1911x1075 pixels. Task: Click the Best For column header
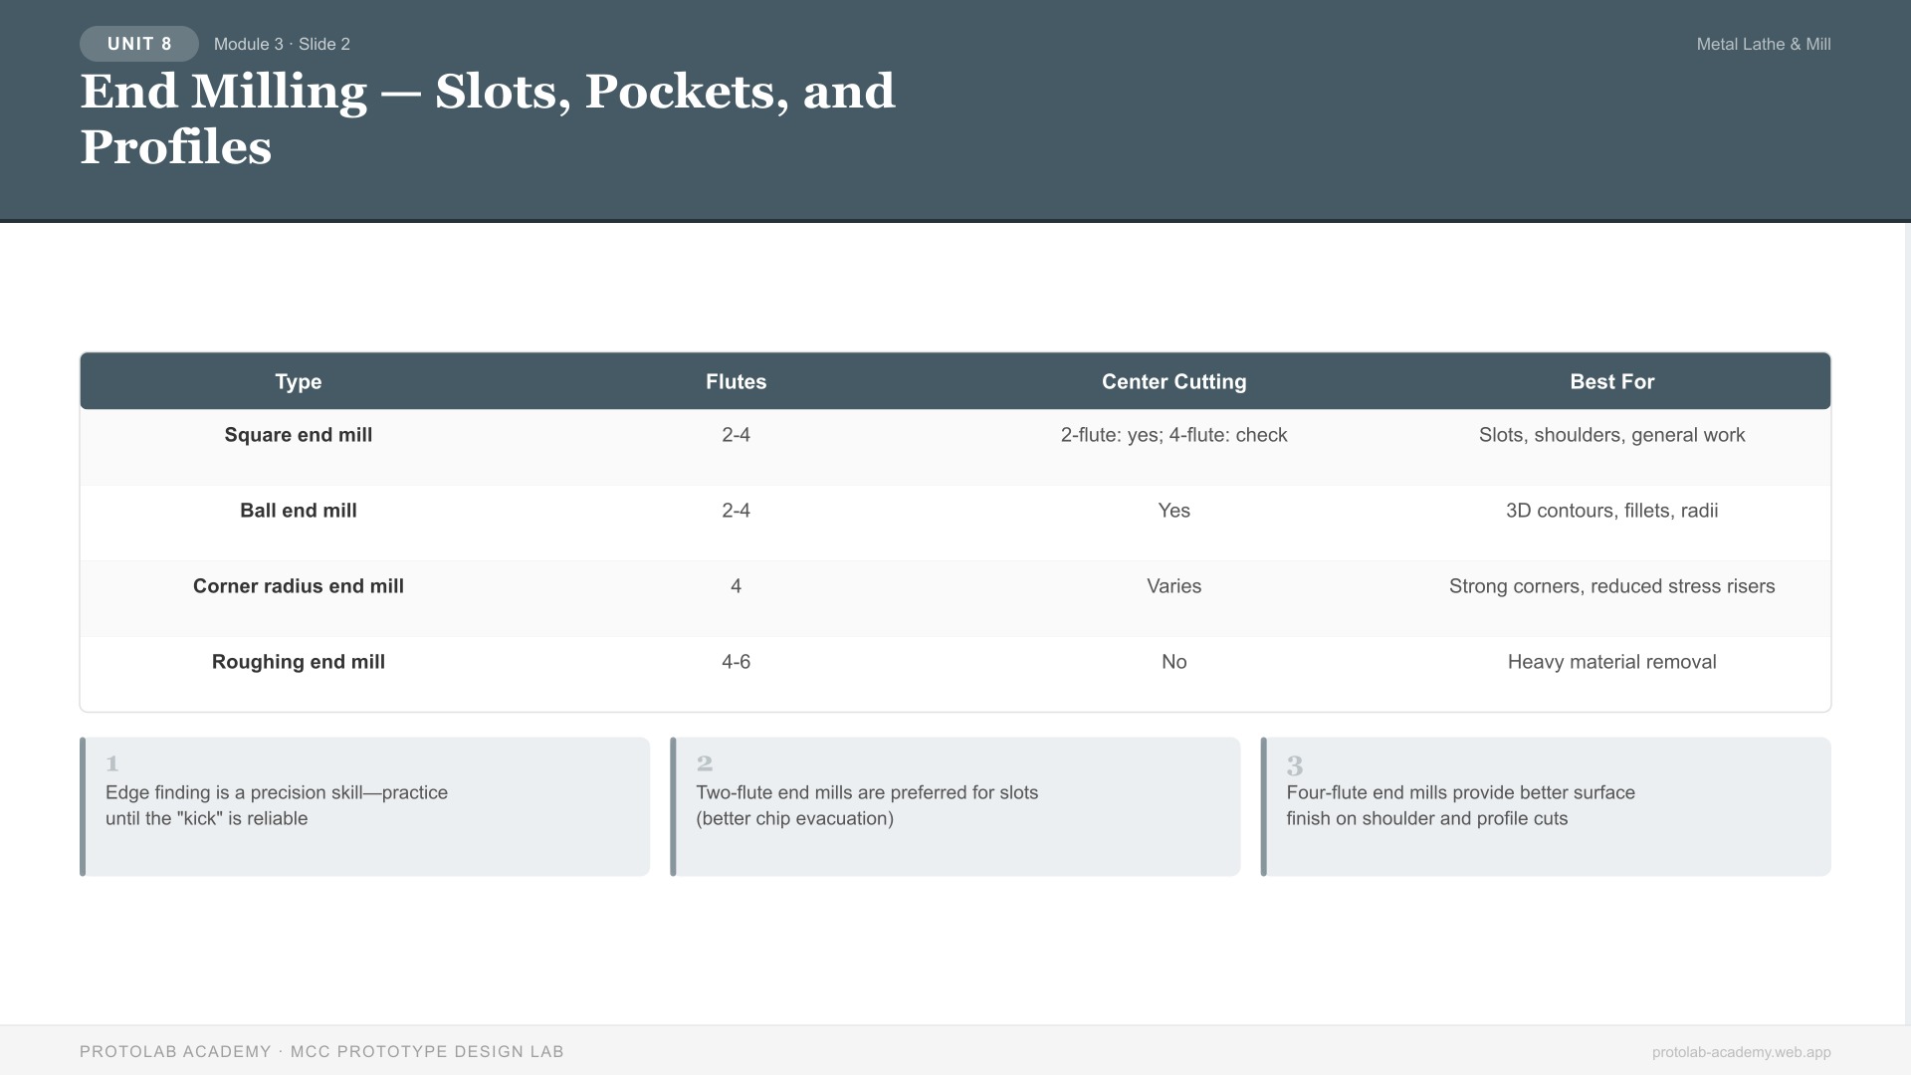pos(1611,381)
